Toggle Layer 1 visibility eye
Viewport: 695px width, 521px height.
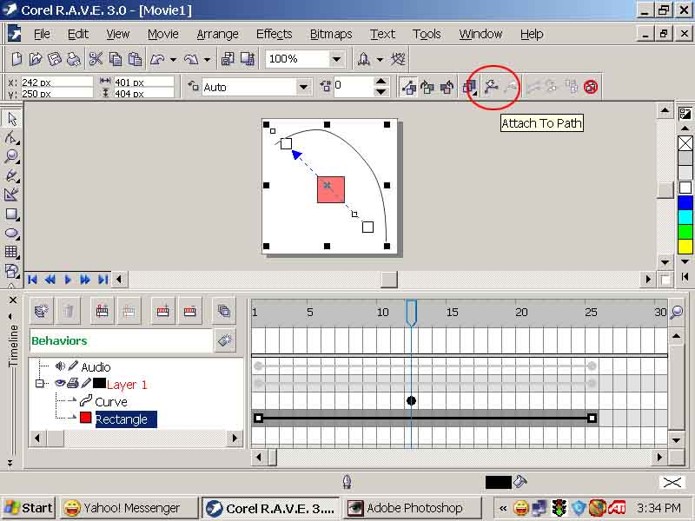pos(60,383)
